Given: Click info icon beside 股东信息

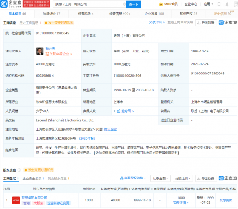Looking at the screenshot, I should coord(19,170).
